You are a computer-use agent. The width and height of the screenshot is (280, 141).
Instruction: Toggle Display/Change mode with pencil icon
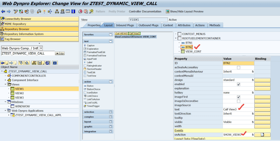point(16,12)
